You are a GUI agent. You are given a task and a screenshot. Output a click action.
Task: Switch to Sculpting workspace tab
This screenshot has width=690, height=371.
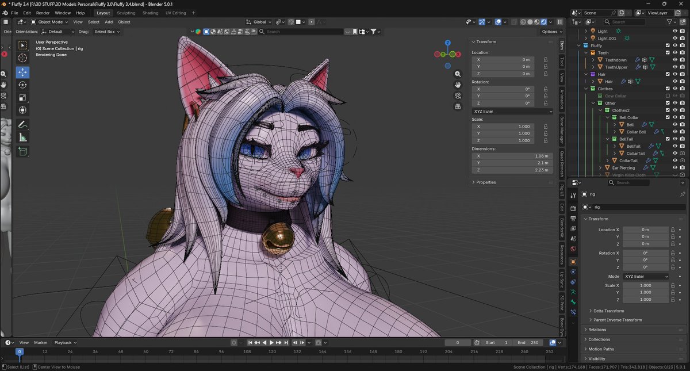126,13
